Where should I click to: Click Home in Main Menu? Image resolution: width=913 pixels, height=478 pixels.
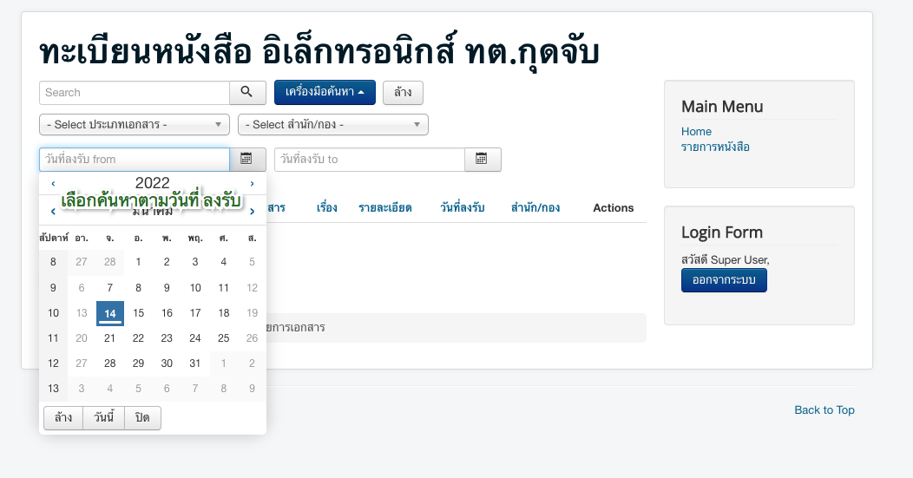pos(696,132)
